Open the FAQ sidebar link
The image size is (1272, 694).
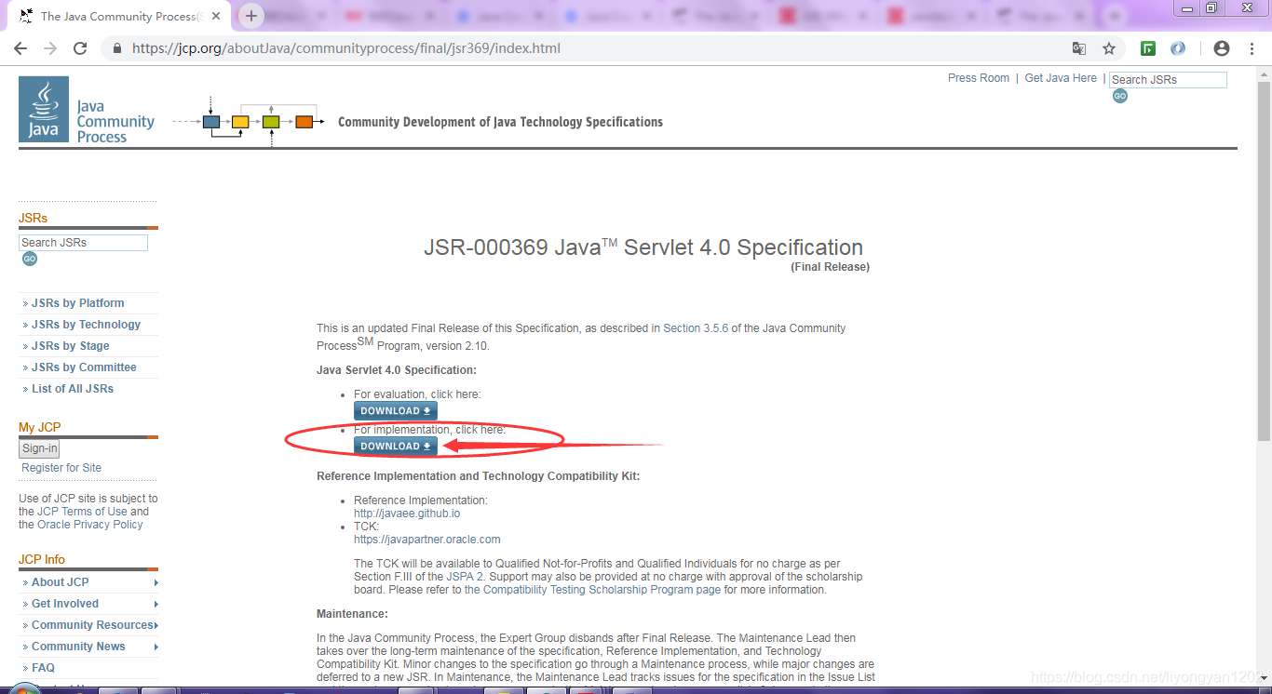(x=43, y=668)
